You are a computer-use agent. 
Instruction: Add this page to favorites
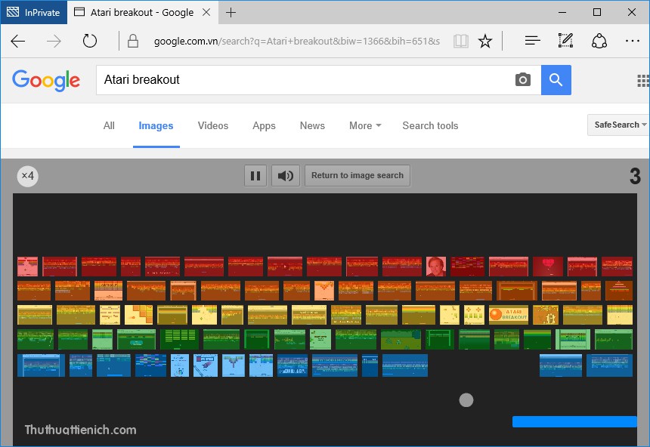click(x=485, y=41)
